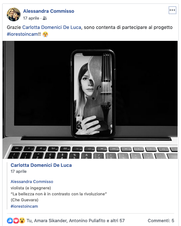Open the list of people who reacted
The height and width of the screenshot is (226, 181).
coord(75,220)
